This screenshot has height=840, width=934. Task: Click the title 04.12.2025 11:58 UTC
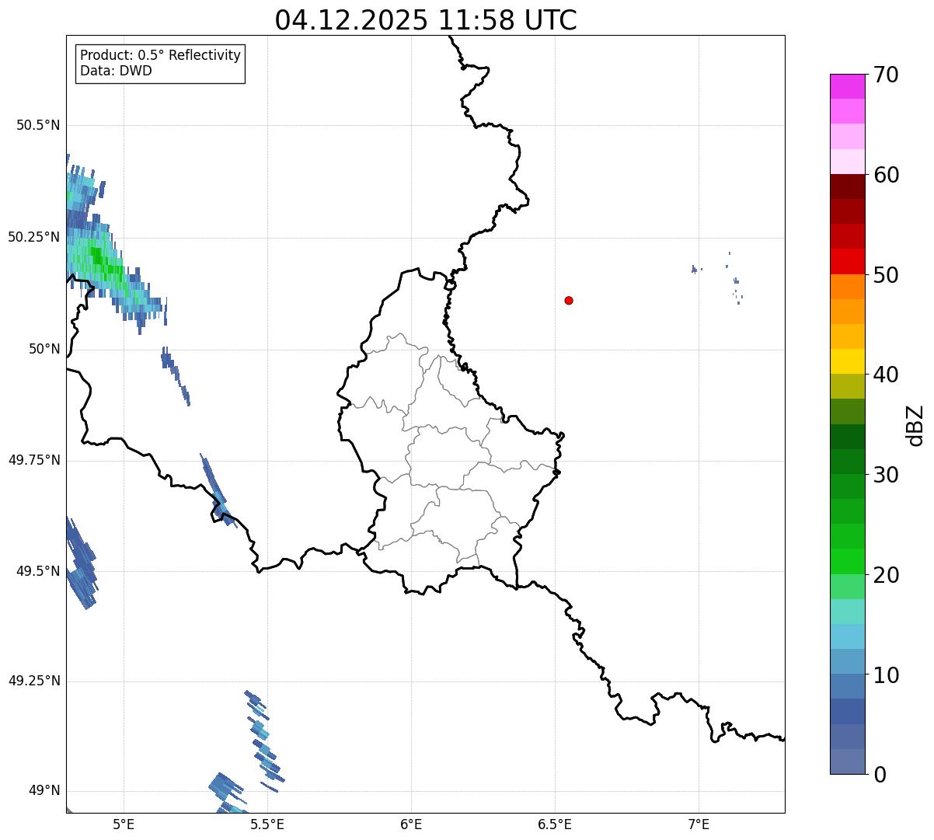coord(426,20)
